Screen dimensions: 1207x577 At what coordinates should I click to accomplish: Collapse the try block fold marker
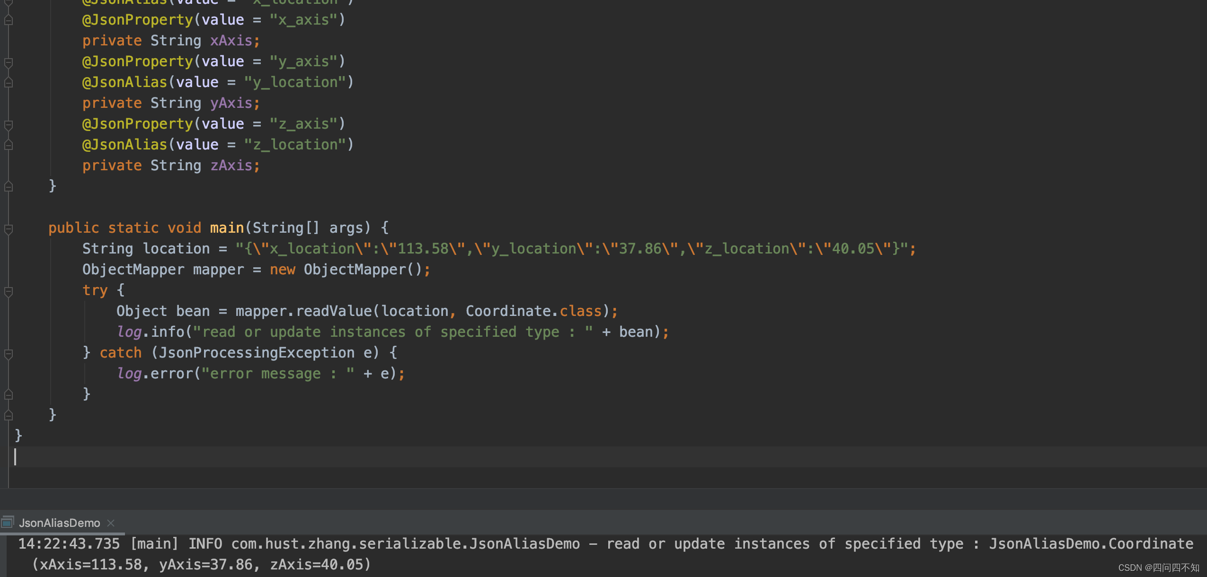(8, 291)
